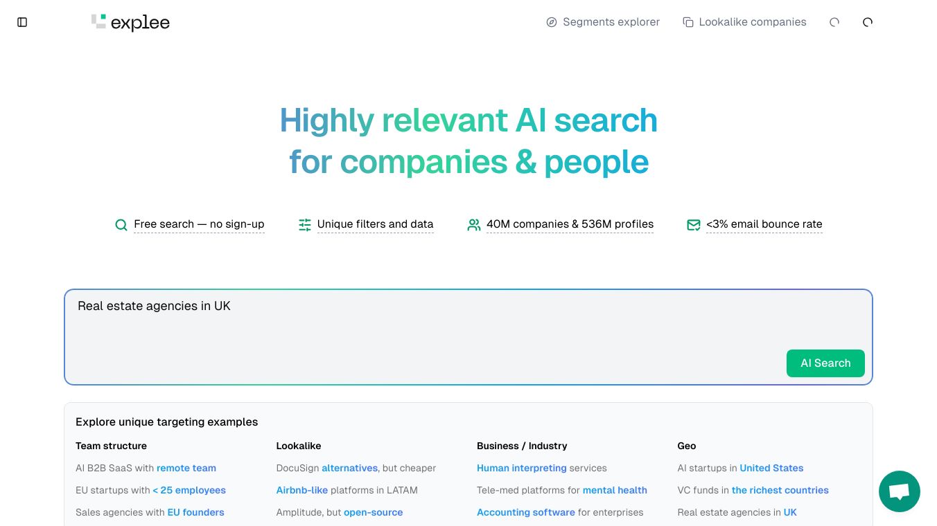The width and height of the screenshot is (937, 526).
Task: Open Lookalike companies in top navigation
Action: [x=752, y=22]
